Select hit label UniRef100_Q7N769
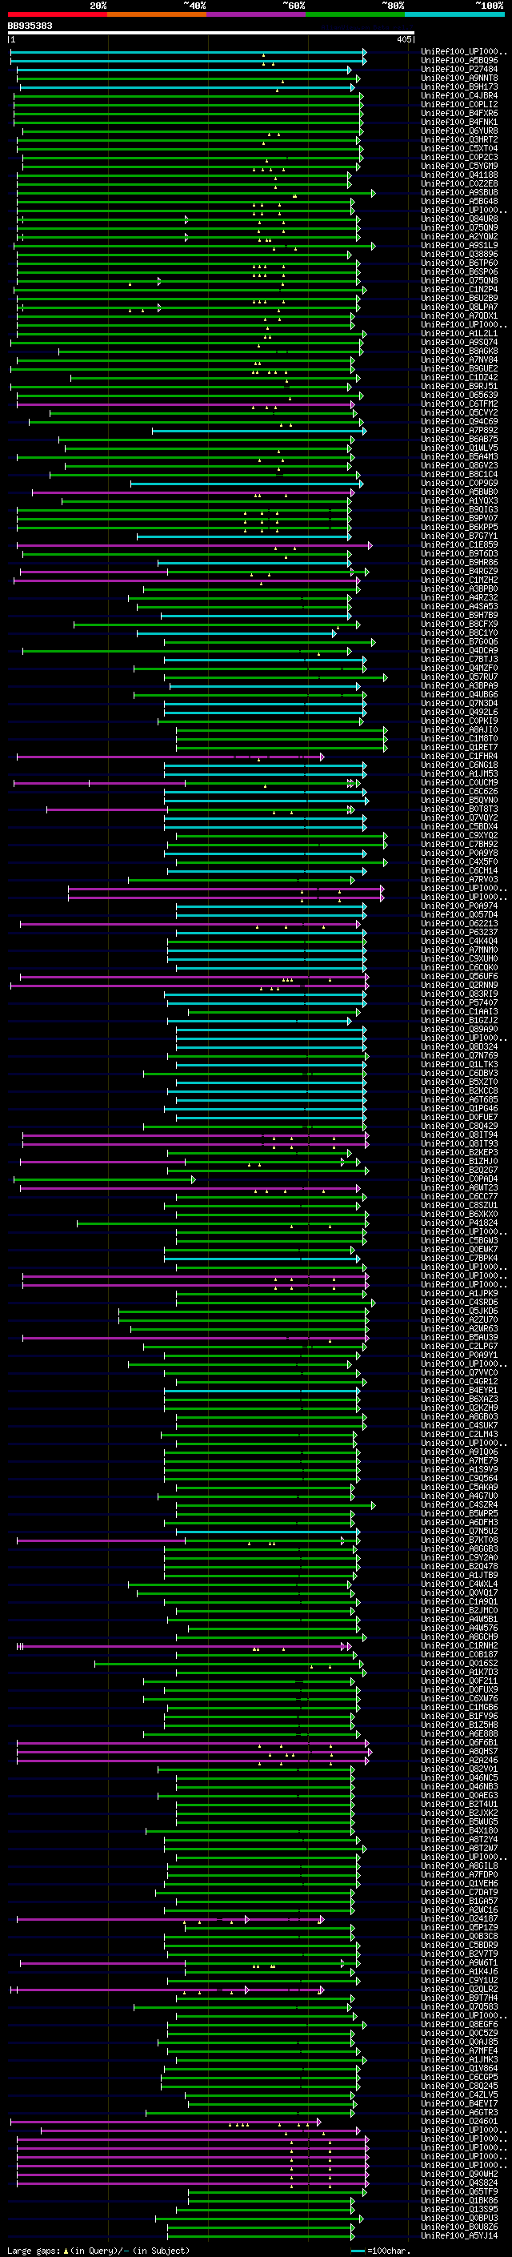This screenshot has height=2257, width=512. click(x=459, y=1056)
